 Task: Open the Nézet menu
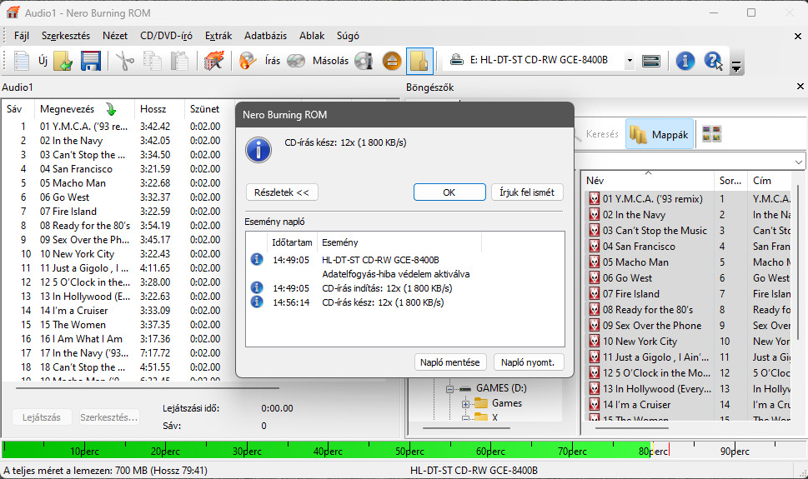tap(115, 36)
